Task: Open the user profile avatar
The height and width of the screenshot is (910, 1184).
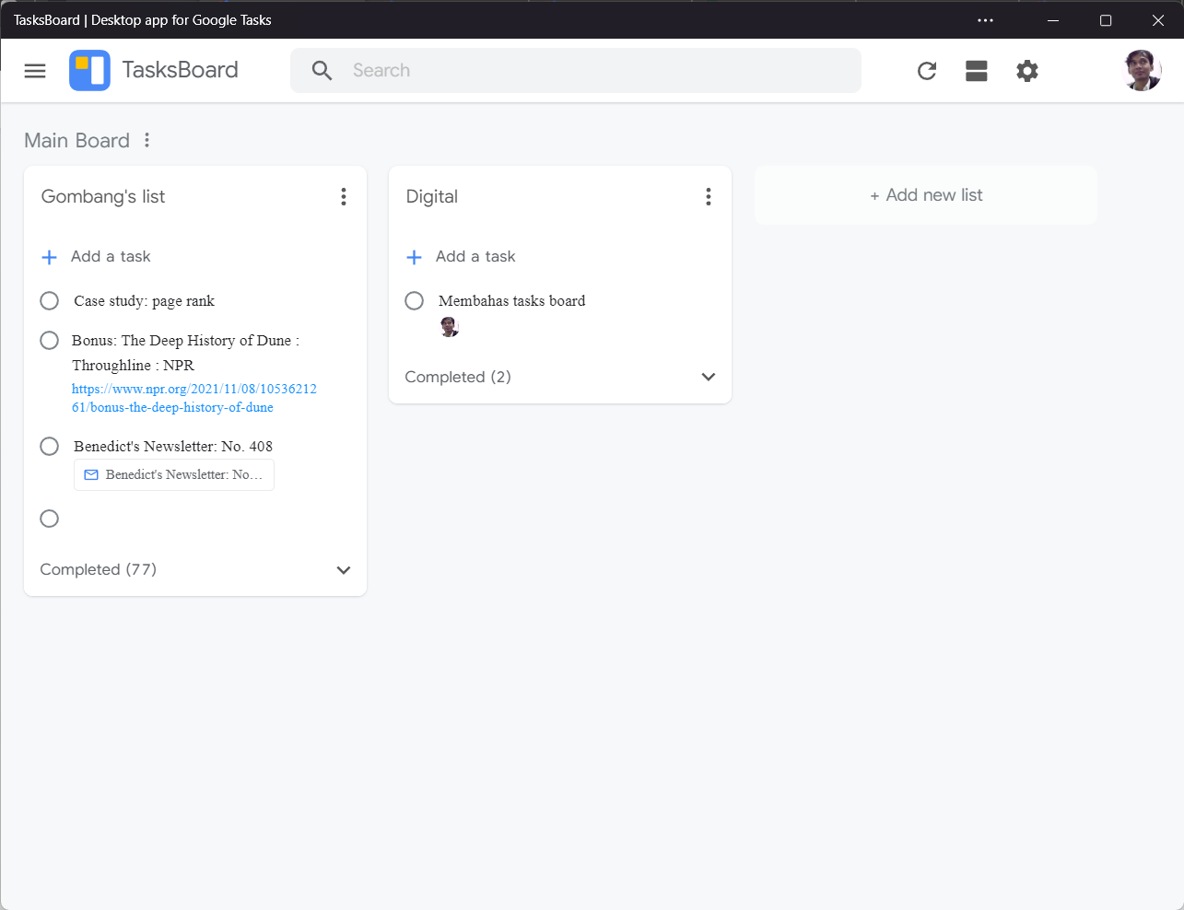Action: coord(1143,70)
